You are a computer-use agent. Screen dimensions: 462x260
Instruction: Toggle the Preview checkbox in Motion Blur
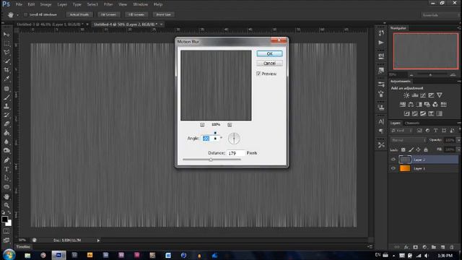pyautogui.click(x=258, y=74)
